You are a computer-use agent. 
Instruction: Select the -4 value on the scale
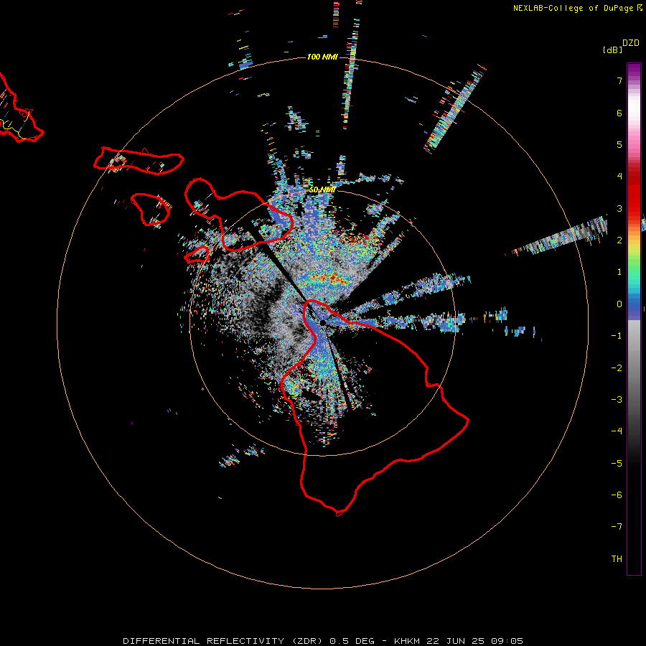[x=617, y=431]
